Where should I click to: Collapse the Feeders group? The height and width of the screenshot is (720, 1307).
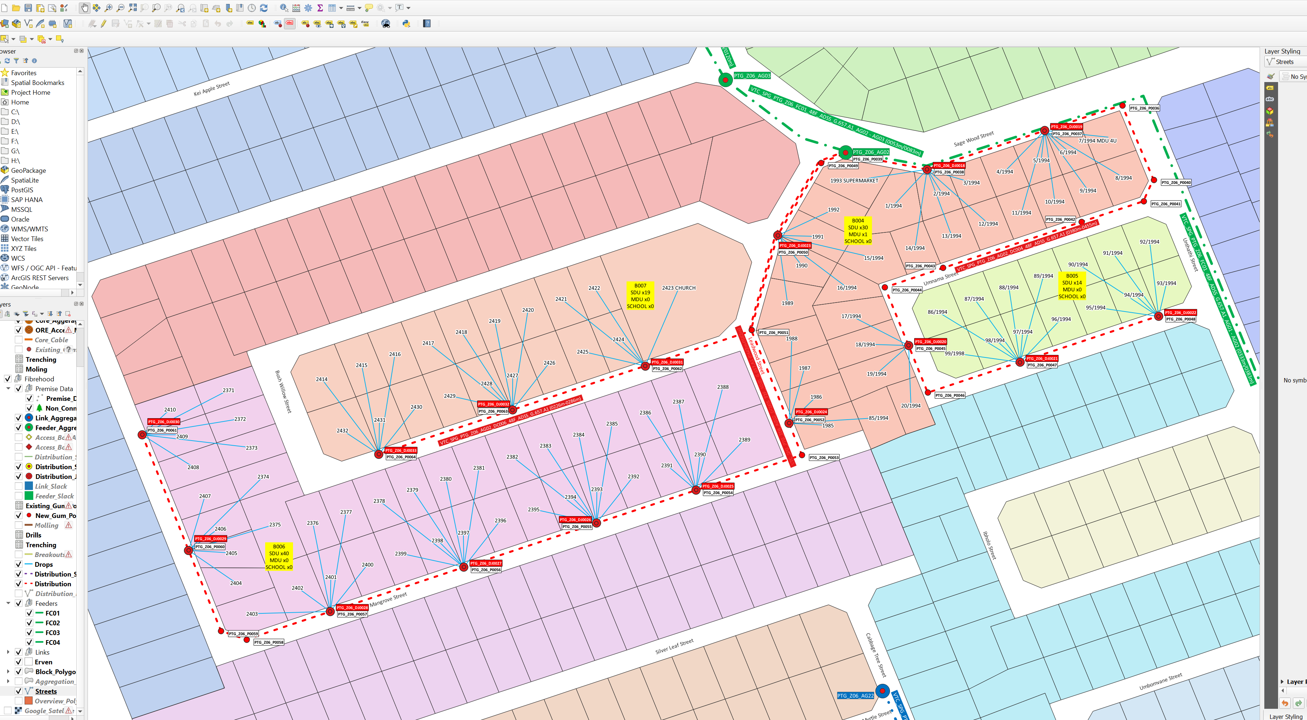(x=8, y=603)
